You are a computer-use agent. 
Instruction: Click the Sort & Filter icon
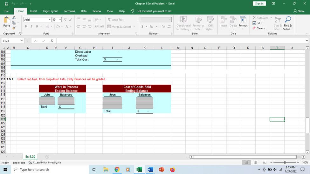click(x=278, y=20)
